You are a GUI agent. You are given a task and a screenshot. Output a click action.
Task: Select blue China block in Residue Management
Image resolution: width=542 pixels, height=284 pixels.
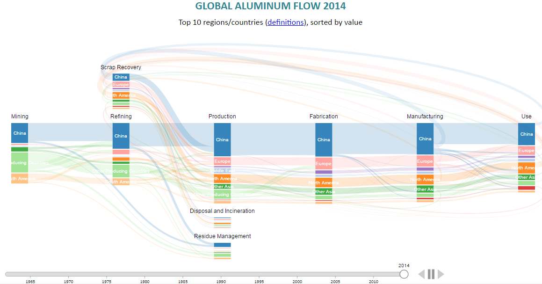click(x=222, y=245)
